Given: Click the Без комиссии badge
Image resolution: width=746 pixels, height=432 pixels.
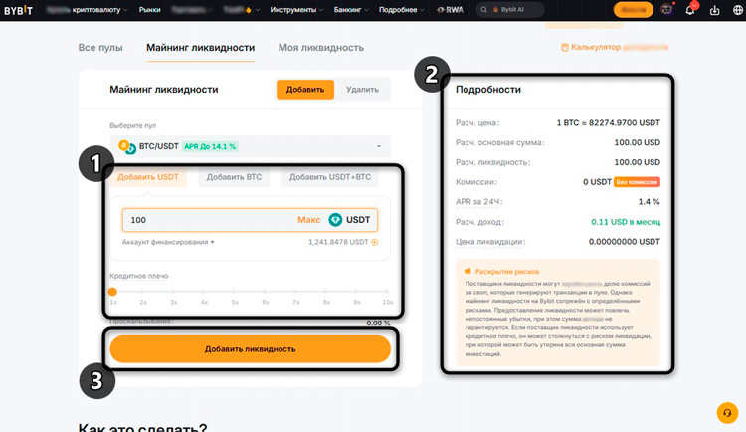Looking at the screenshot, I should [637, 182].
